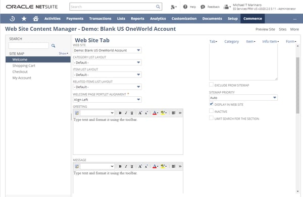Open the Web Site dropdown
This screenshot has width=303, height=197.
click(x=107, y=50)
